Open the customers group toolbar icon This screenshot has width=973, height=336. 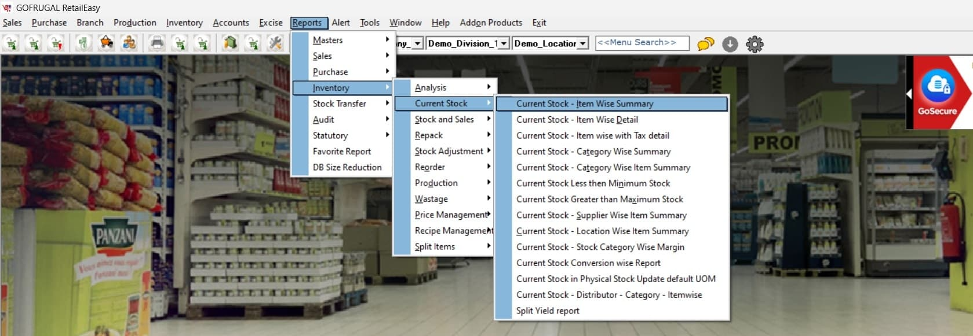pyautogui.click(x=129, y=43)
